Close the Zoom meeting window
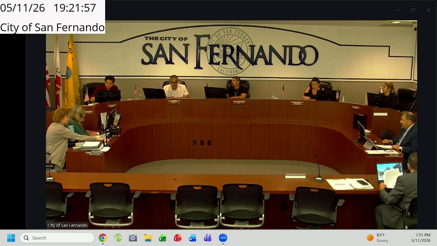Screen dimensions: 437x246 (x=428, y=10)
